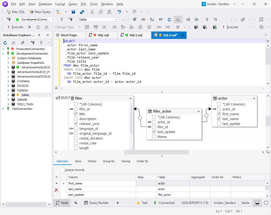Switch to the Joins tab
The width and height of the screenshot is (271, 215).
(x=78, y=161)
